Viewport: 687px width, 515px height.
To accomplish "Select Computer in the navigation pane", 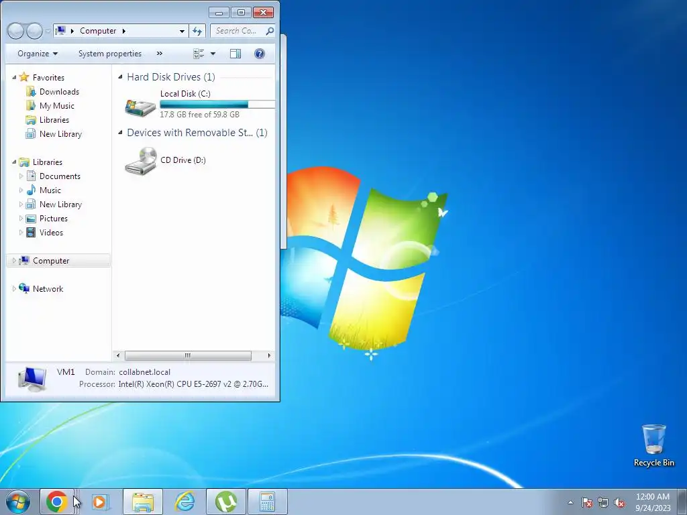I will click(x=51, y=261).
